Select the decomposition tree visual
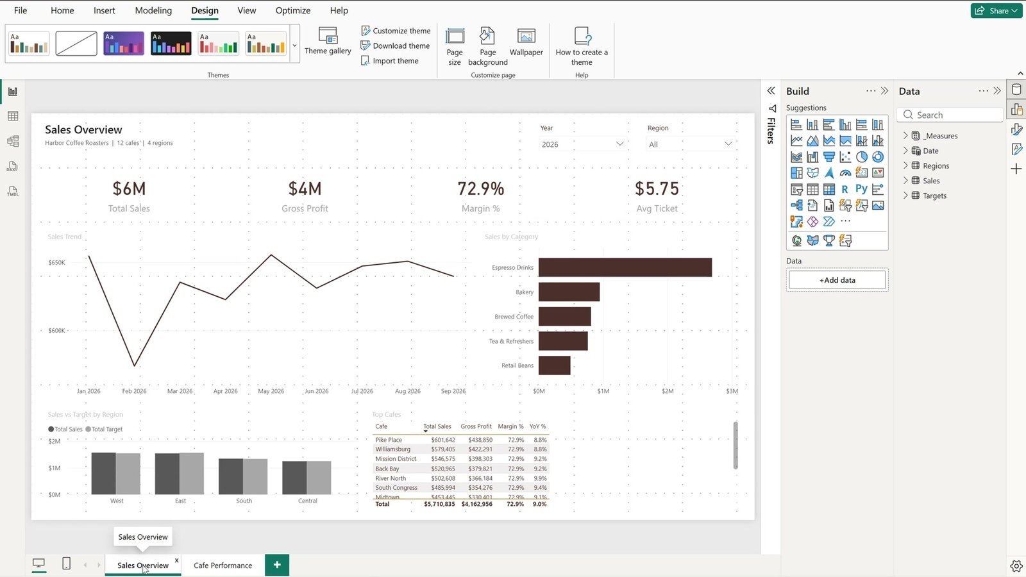Image resolution: width=1026 pixels, height=577 pixels. coord(796,205)
